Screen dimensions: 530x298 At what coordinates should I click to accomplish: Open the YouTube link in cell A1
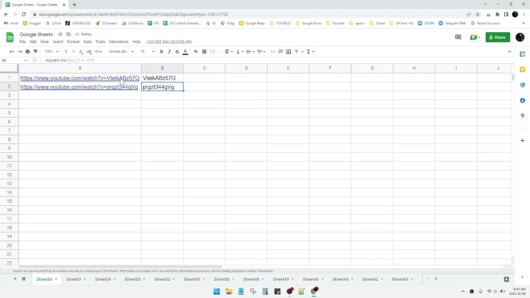[80, 78]
